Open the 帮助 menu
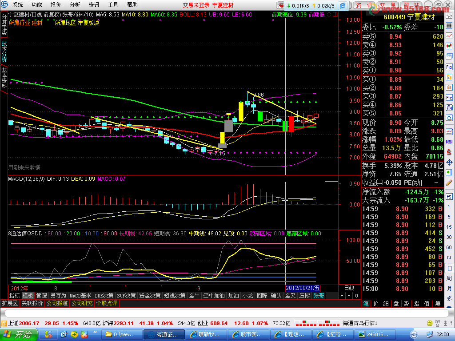 (x=132, y=4)
